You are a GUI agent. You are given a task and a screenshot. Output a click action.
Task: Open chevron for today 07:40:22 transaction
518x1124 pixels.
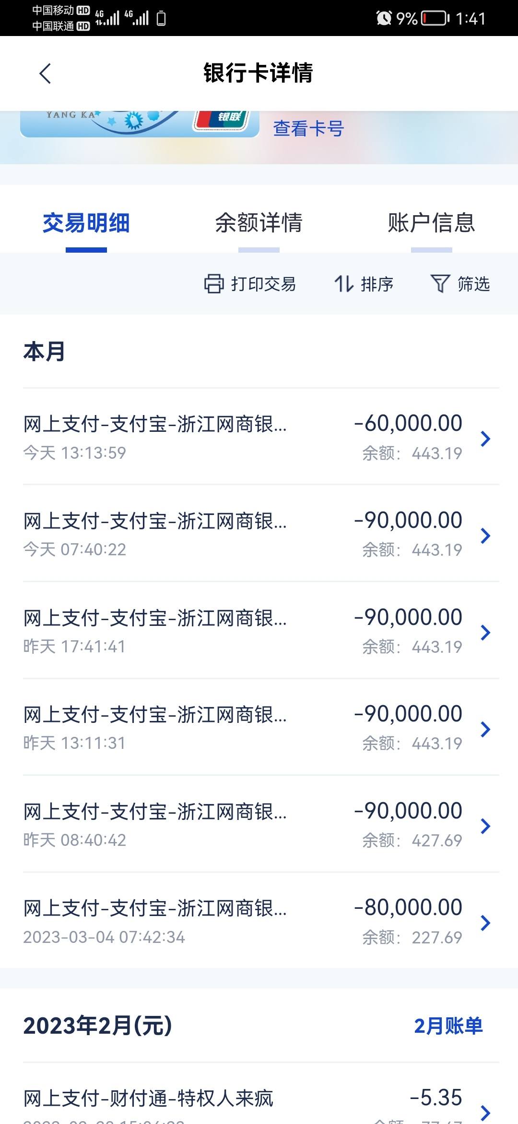pos(485,536)
